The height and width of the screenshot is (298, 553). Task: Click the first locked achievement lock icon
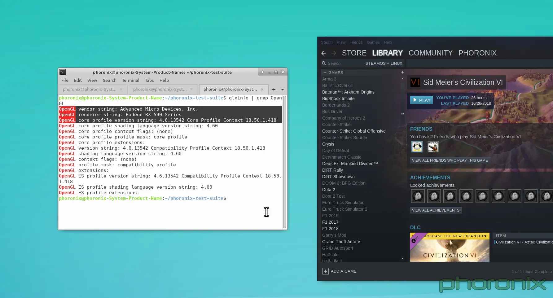click(418, 196)
